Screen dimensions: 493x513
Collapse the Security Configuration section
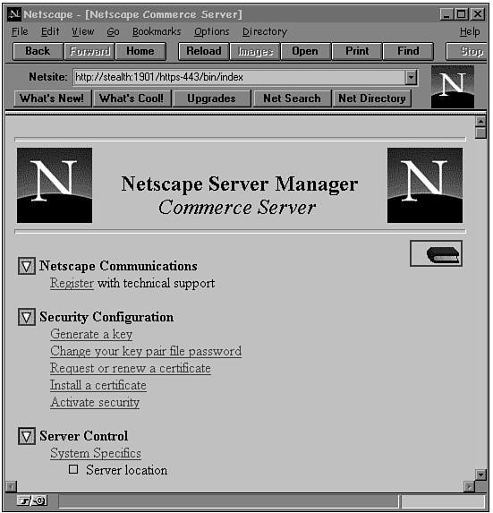click(x=27, y=317)
